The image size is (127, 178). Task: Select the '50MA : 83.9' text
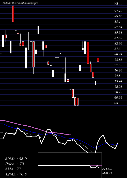pyautogui.click(x=16, y=159)
